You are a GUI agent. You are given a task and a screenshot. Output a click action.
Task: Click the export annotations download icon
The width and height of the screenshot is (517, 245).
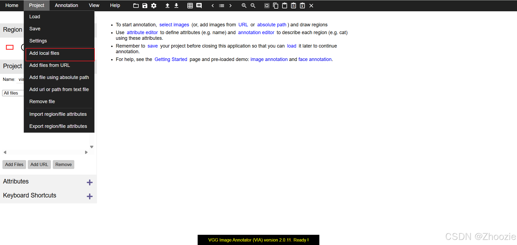[176, 6]
